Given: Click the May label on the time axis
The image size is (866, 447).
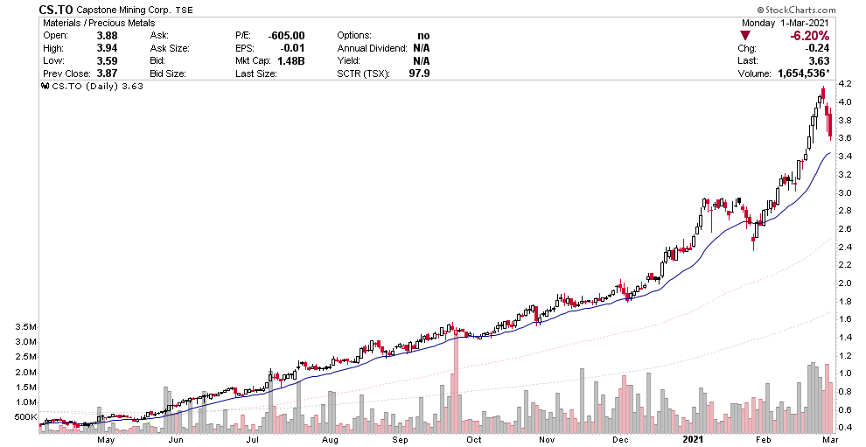Looking at the screenshot, I should coord(106,440).
